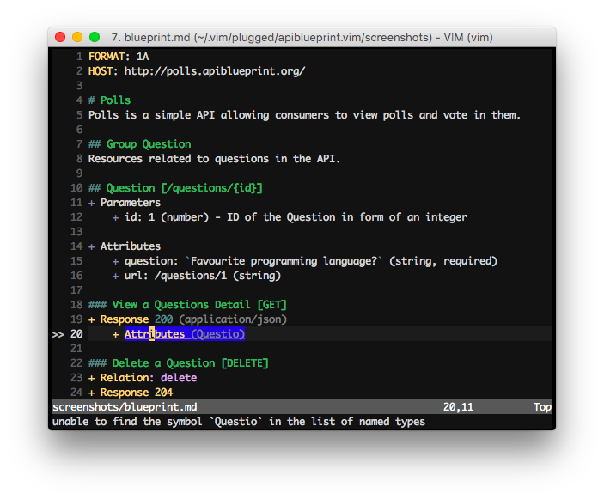The height and width of the screenshot is (499, 604).
Task: Click 'Response 204' on line 24
Action: 137,393
